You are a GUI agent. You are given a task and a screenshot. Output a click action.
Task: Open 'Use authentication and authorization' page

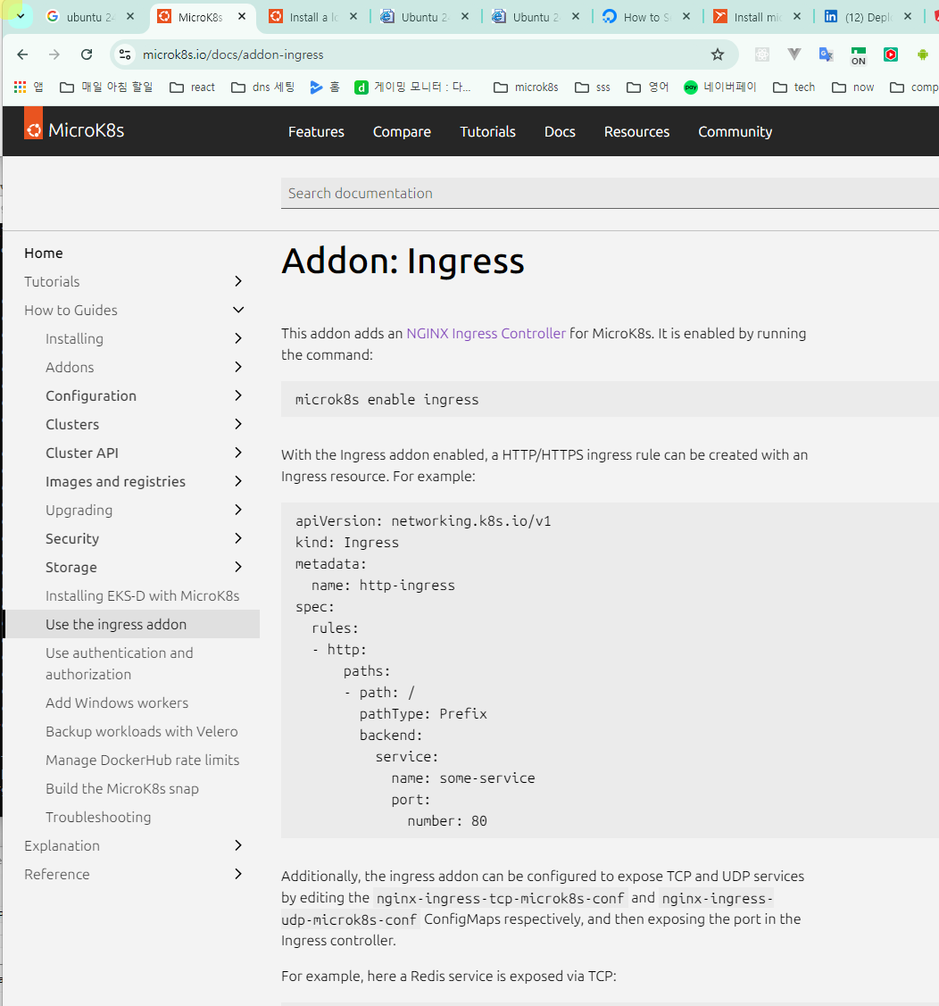click(120, 663)
